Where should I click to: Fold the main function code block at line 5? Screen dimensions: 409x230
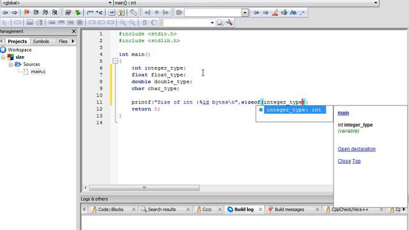pos(115,61)
